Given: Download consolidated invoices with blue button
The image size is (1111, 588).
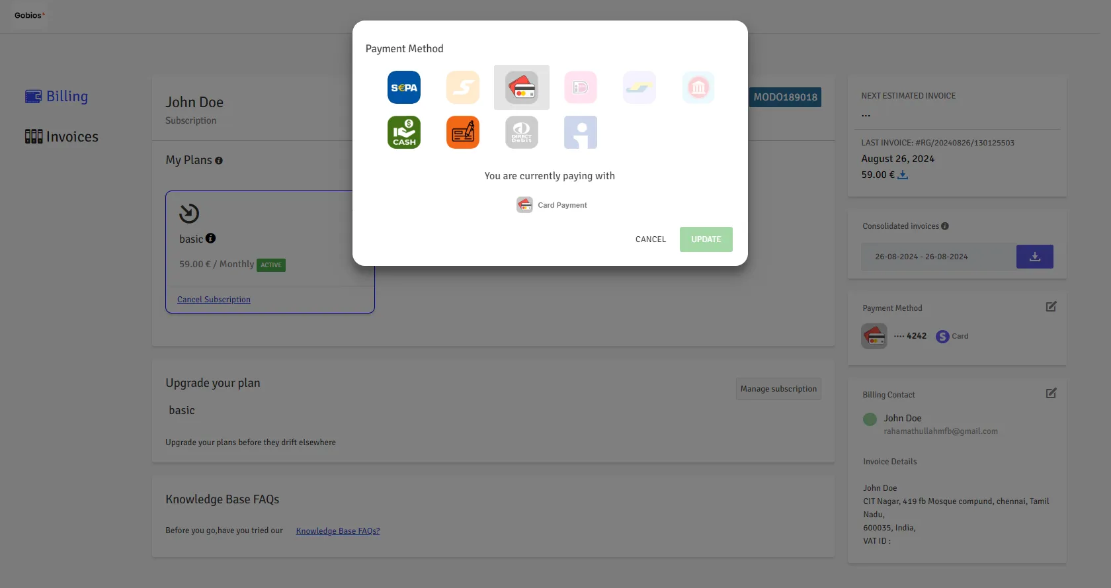Looking at the screenshot, I should pos(1035,257).
